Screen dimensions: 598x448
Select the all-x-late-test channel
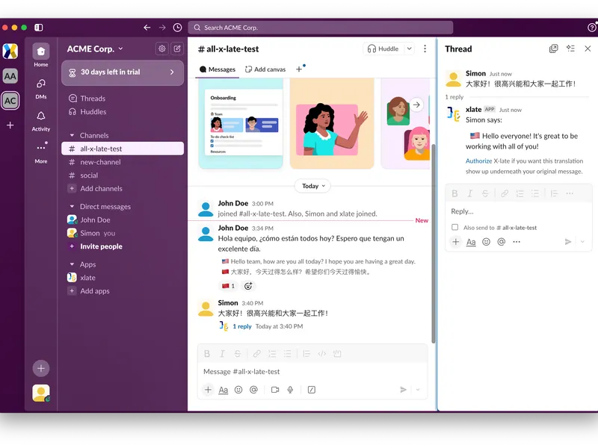[123, 149]
